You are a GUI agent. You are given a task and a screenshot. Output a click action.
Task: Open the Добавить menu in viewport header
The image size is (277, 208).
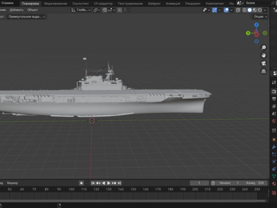pyautogui.click(x=17, y=10)
